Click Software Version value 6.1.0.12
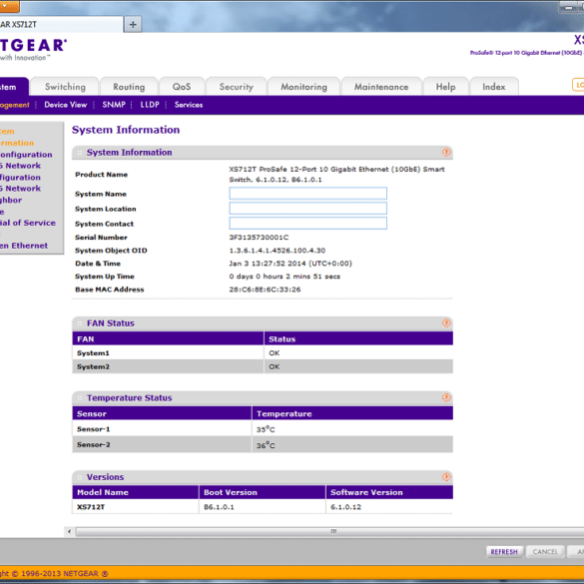Image resolution: width=584 pixels, height=584 pixels. pos(345,507)
